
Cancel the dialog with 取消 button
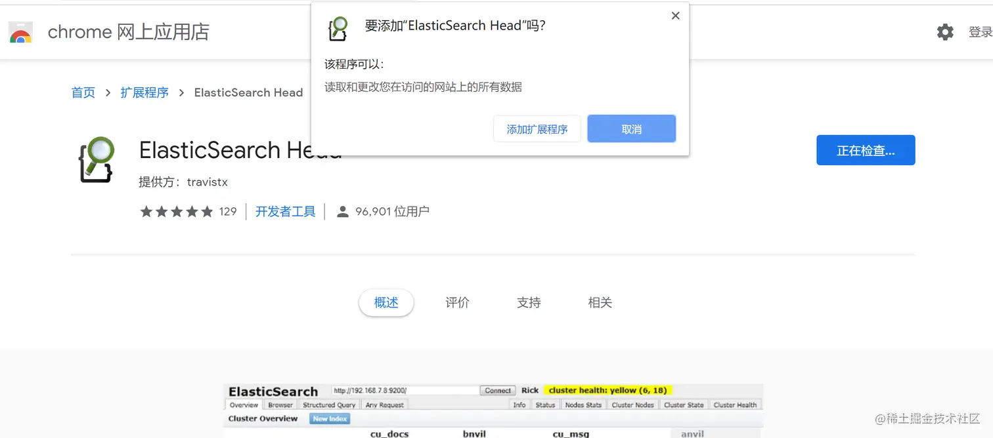tap(631, 129)
